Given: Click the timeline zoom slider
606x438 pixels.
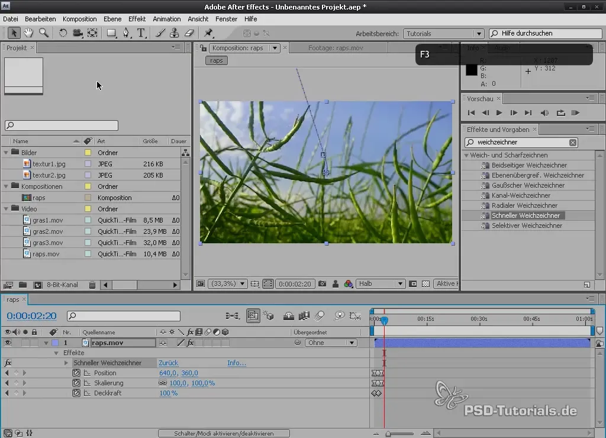Looking at the screenshot, I should (x=401, y=434).
